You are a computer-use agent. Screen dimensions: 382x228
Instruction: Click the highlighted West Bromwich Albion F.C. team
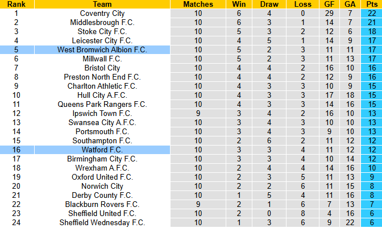pyautogui.click(x=102, y=49)
